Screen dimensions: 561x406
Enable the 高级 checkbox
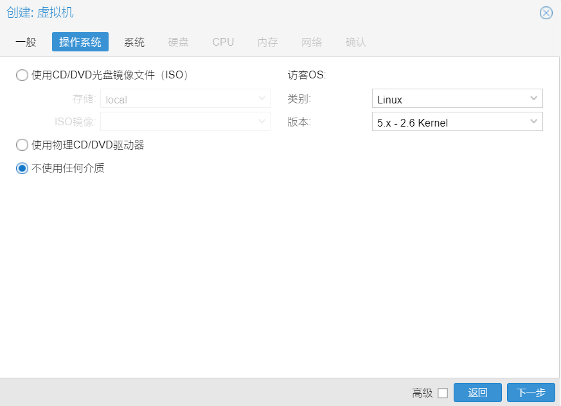[443, 393]
